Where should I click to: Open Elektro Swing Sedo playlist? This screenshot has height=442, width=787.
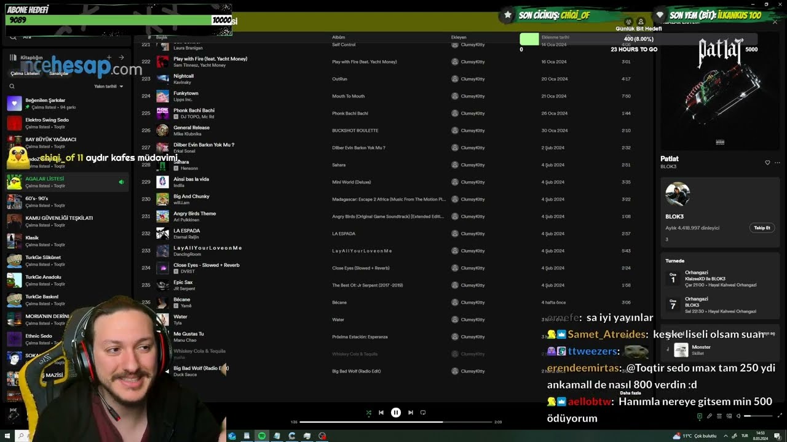68,123
